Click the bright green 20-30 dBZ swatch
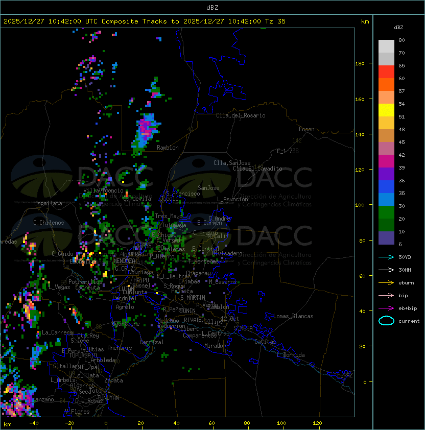425x430 pixels. coord(386,212)
